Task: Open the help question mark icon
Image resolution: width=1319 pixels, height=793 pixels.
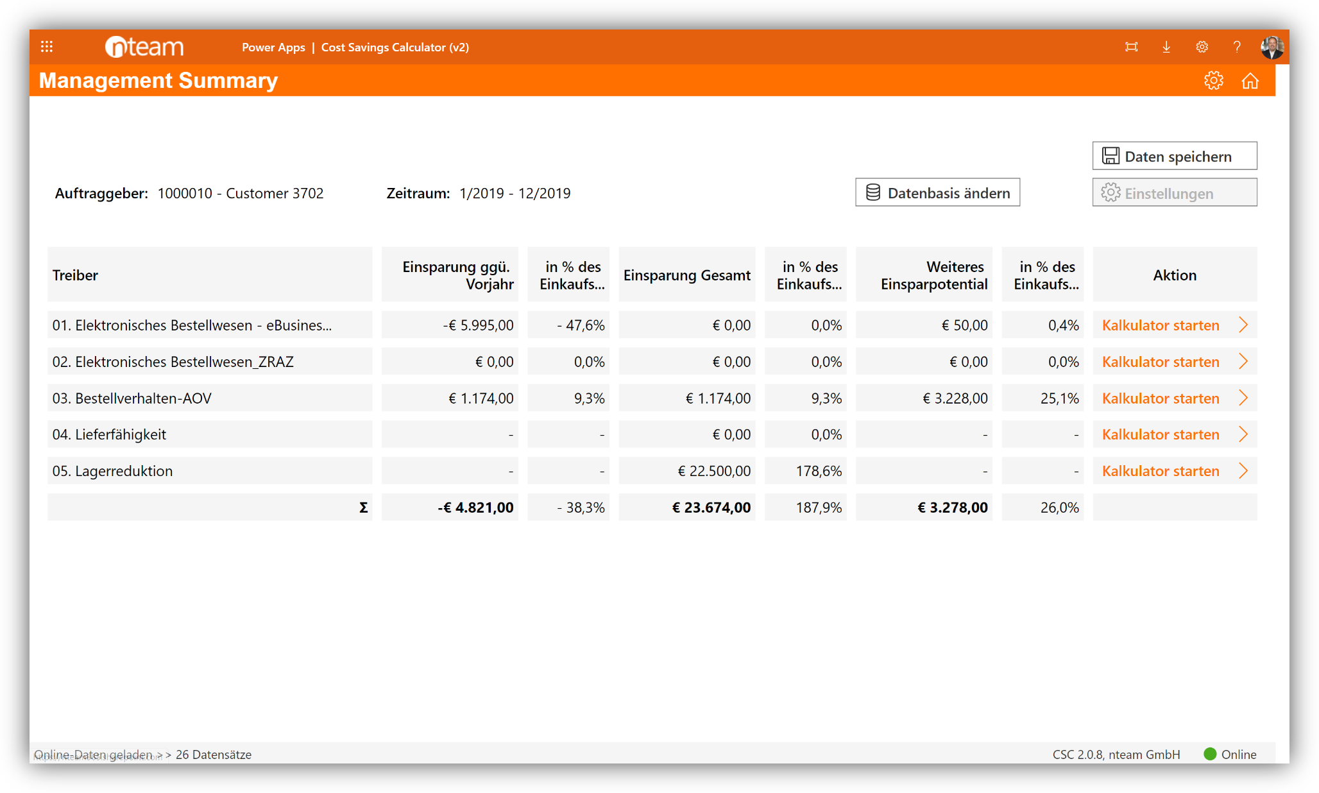Action: point(1237,47)
